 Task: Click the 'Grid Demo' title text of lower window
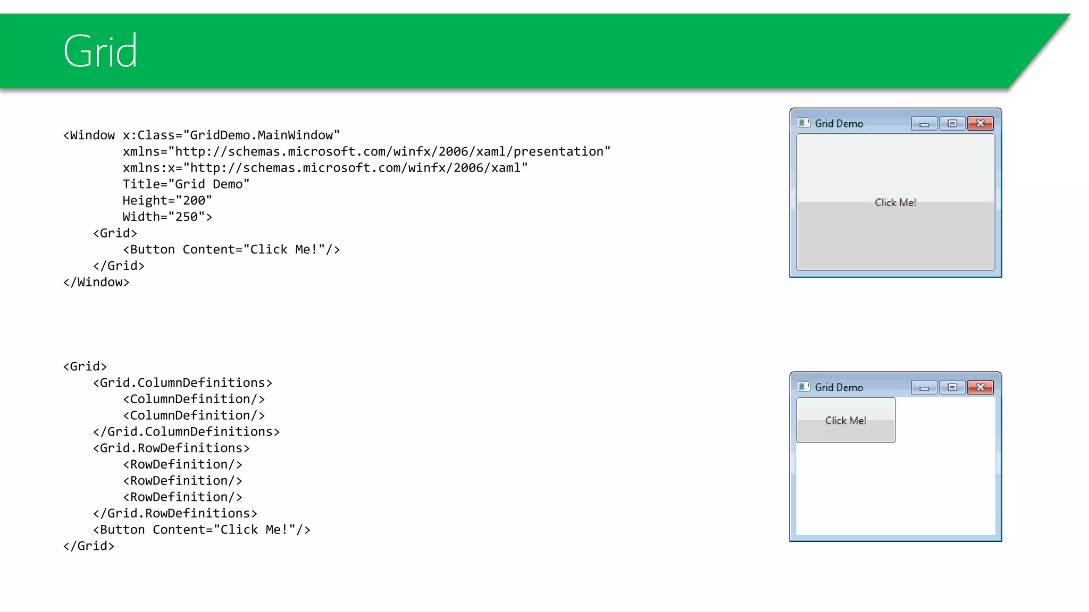pos(839,388)
